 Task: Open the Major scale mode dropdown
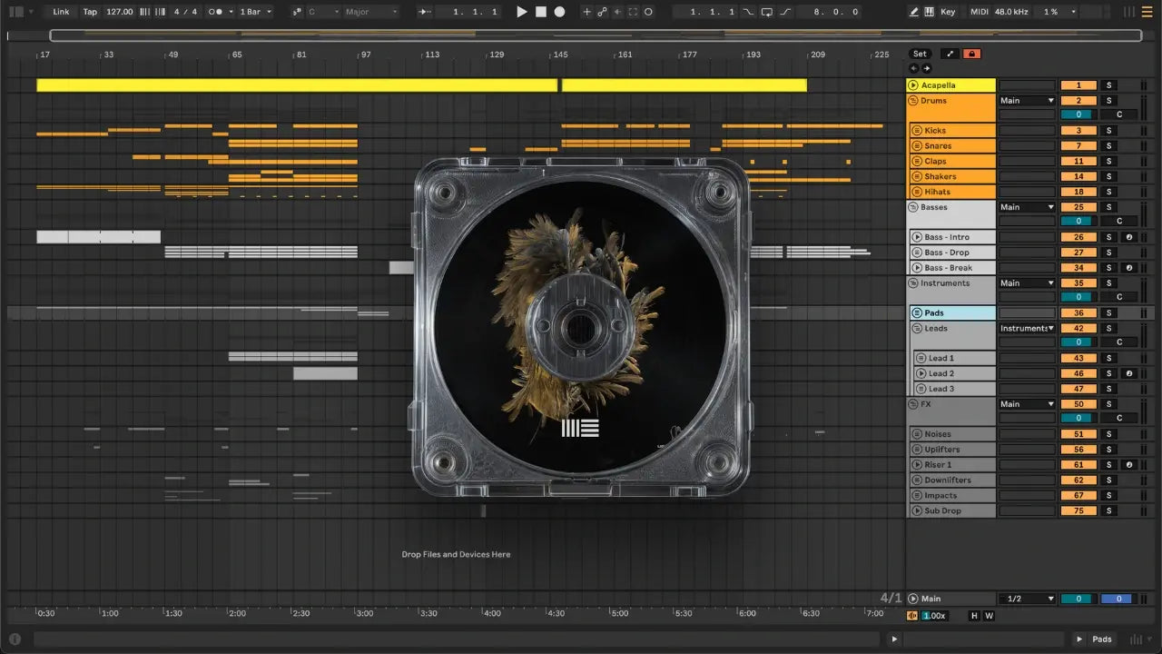370,12
